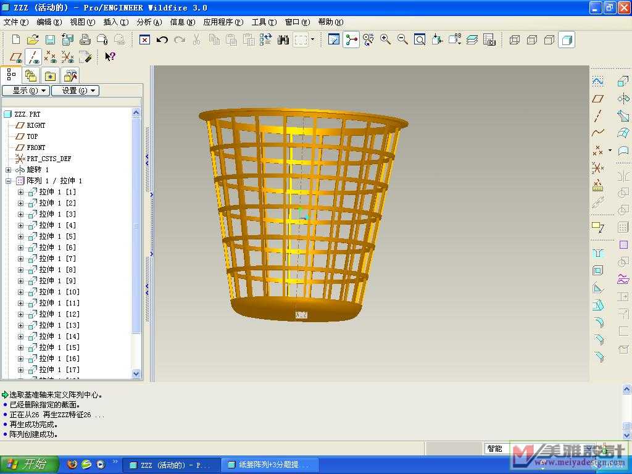Create a new file with the New icon
Screen dimensions: 632x474
tap(16, 39)
